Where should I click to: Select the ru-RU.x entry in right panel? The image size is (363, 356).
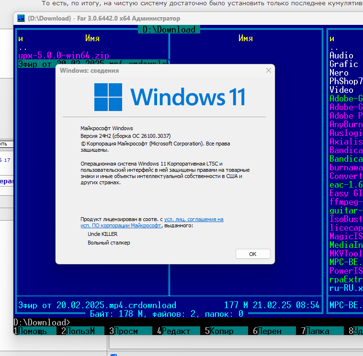point(346,288)
